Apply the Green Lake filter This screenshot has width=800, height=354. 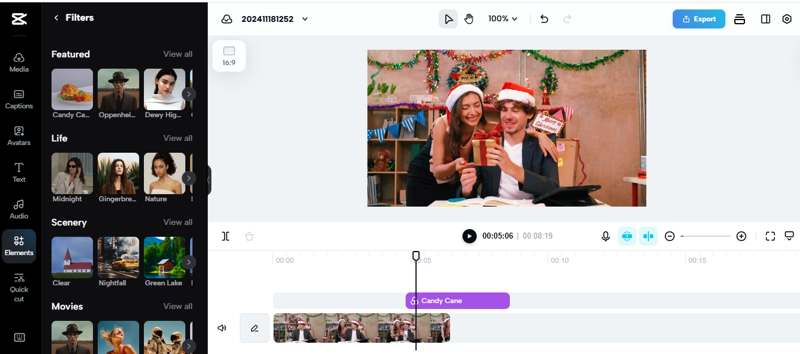[165, 258]
